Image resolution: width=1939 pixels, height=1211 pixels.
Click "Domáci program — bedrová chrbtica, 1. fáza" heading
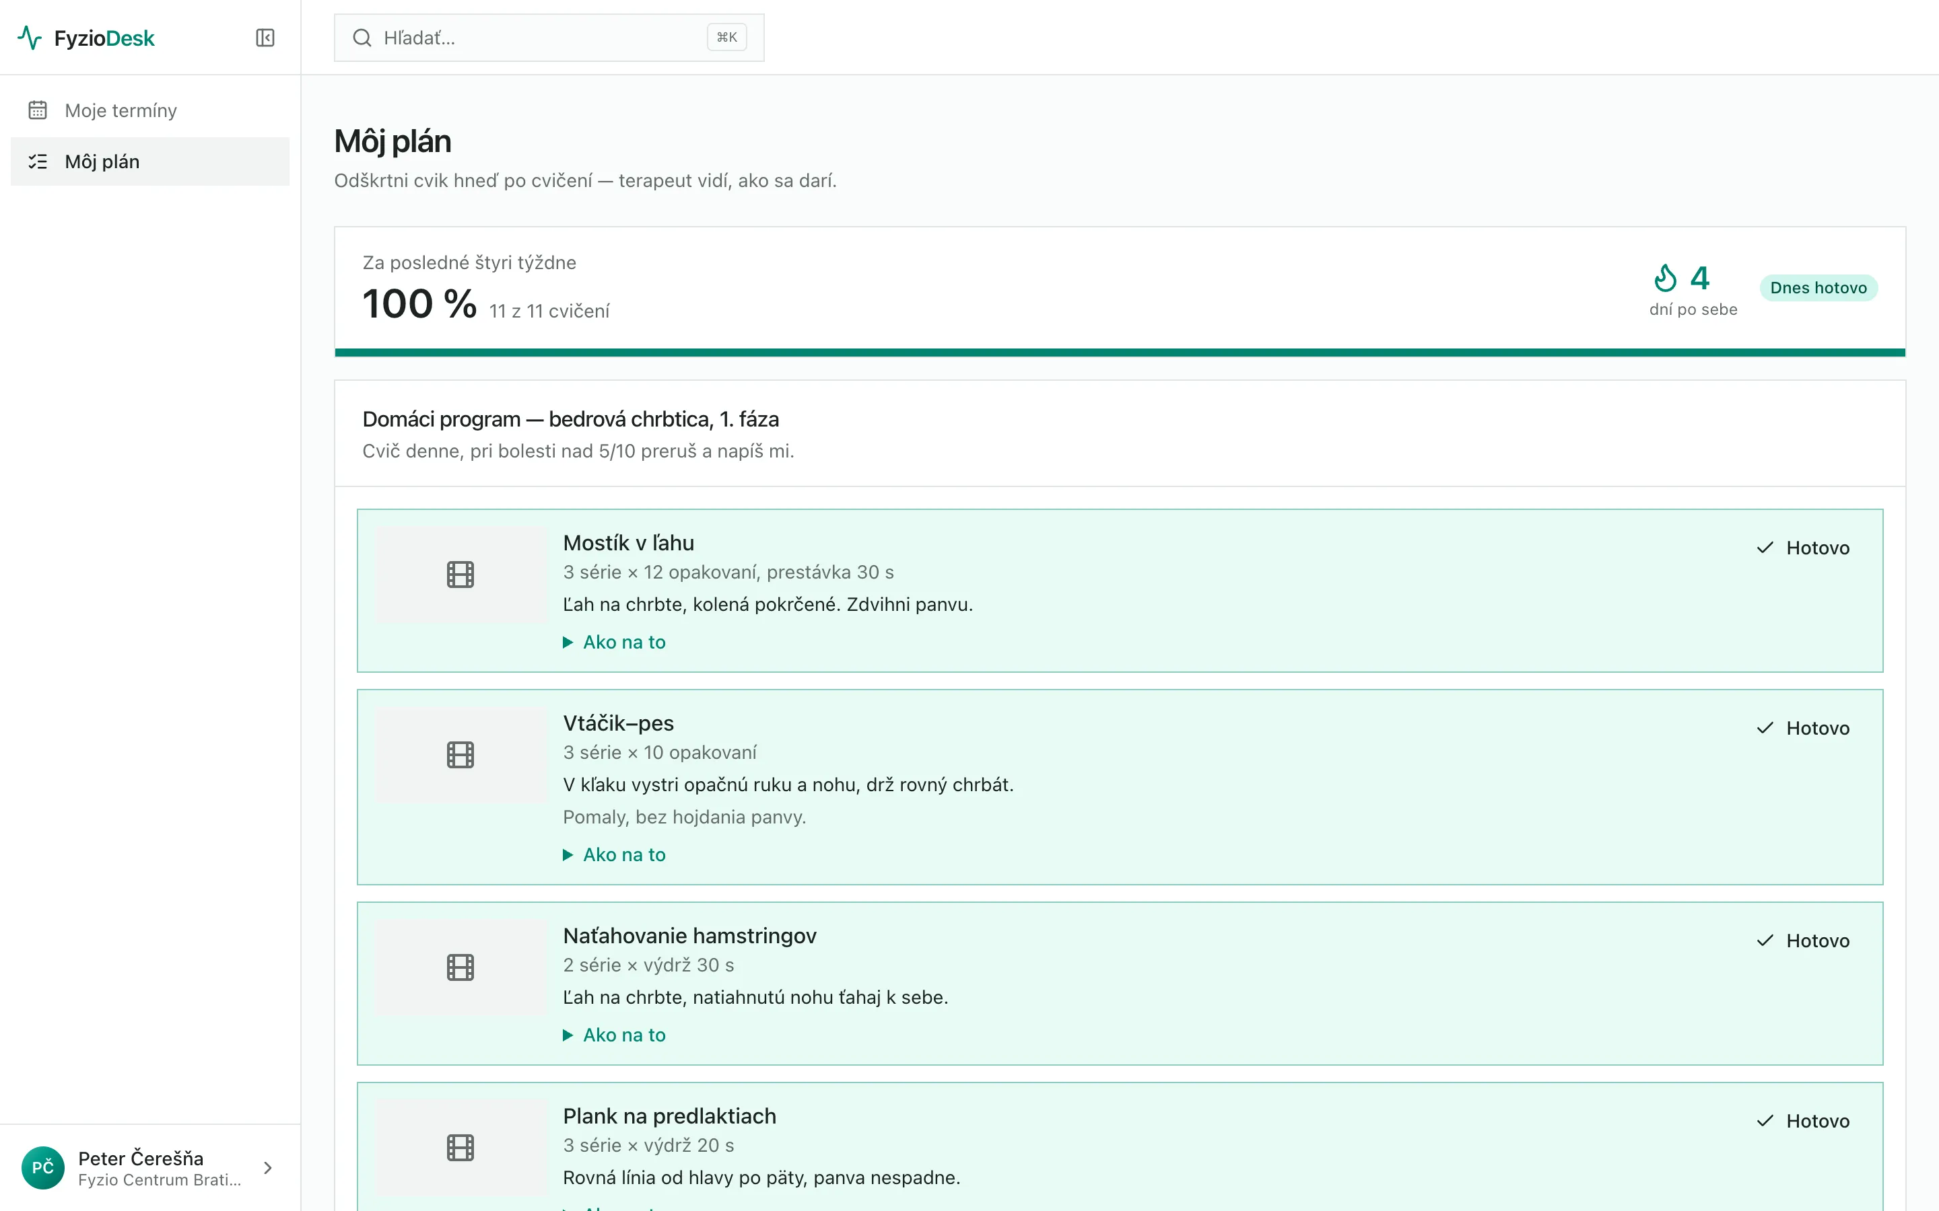(570, 419)
